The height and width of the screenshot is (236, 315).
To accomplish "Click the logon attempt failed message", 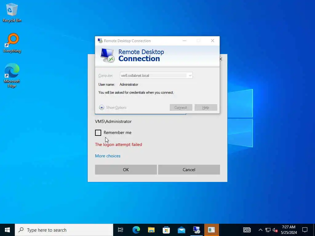I will (x=118, y=144).
